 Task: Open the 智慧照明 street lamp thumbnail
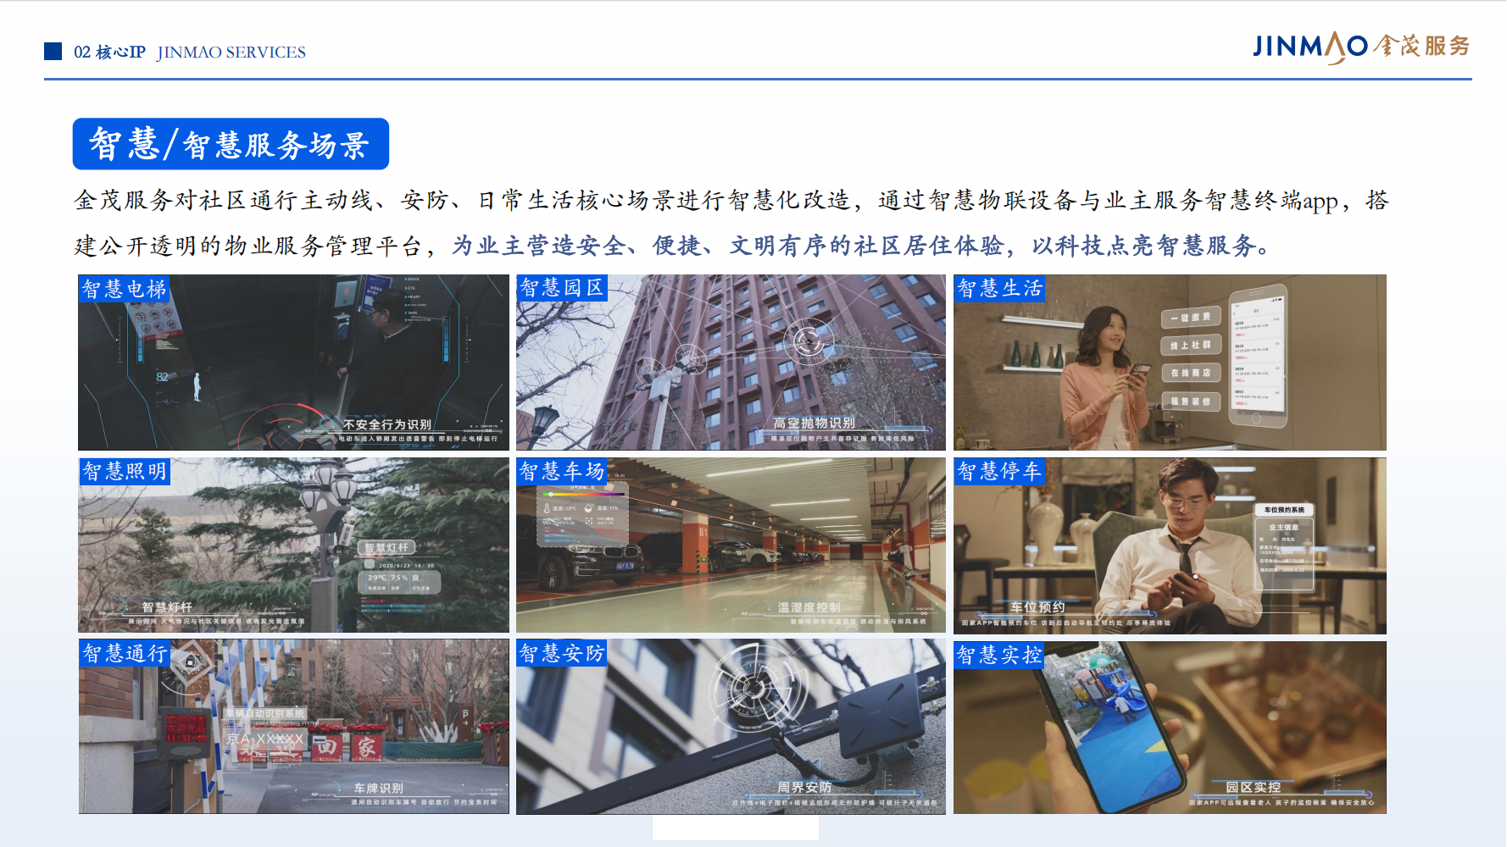(x=293, y=545)
